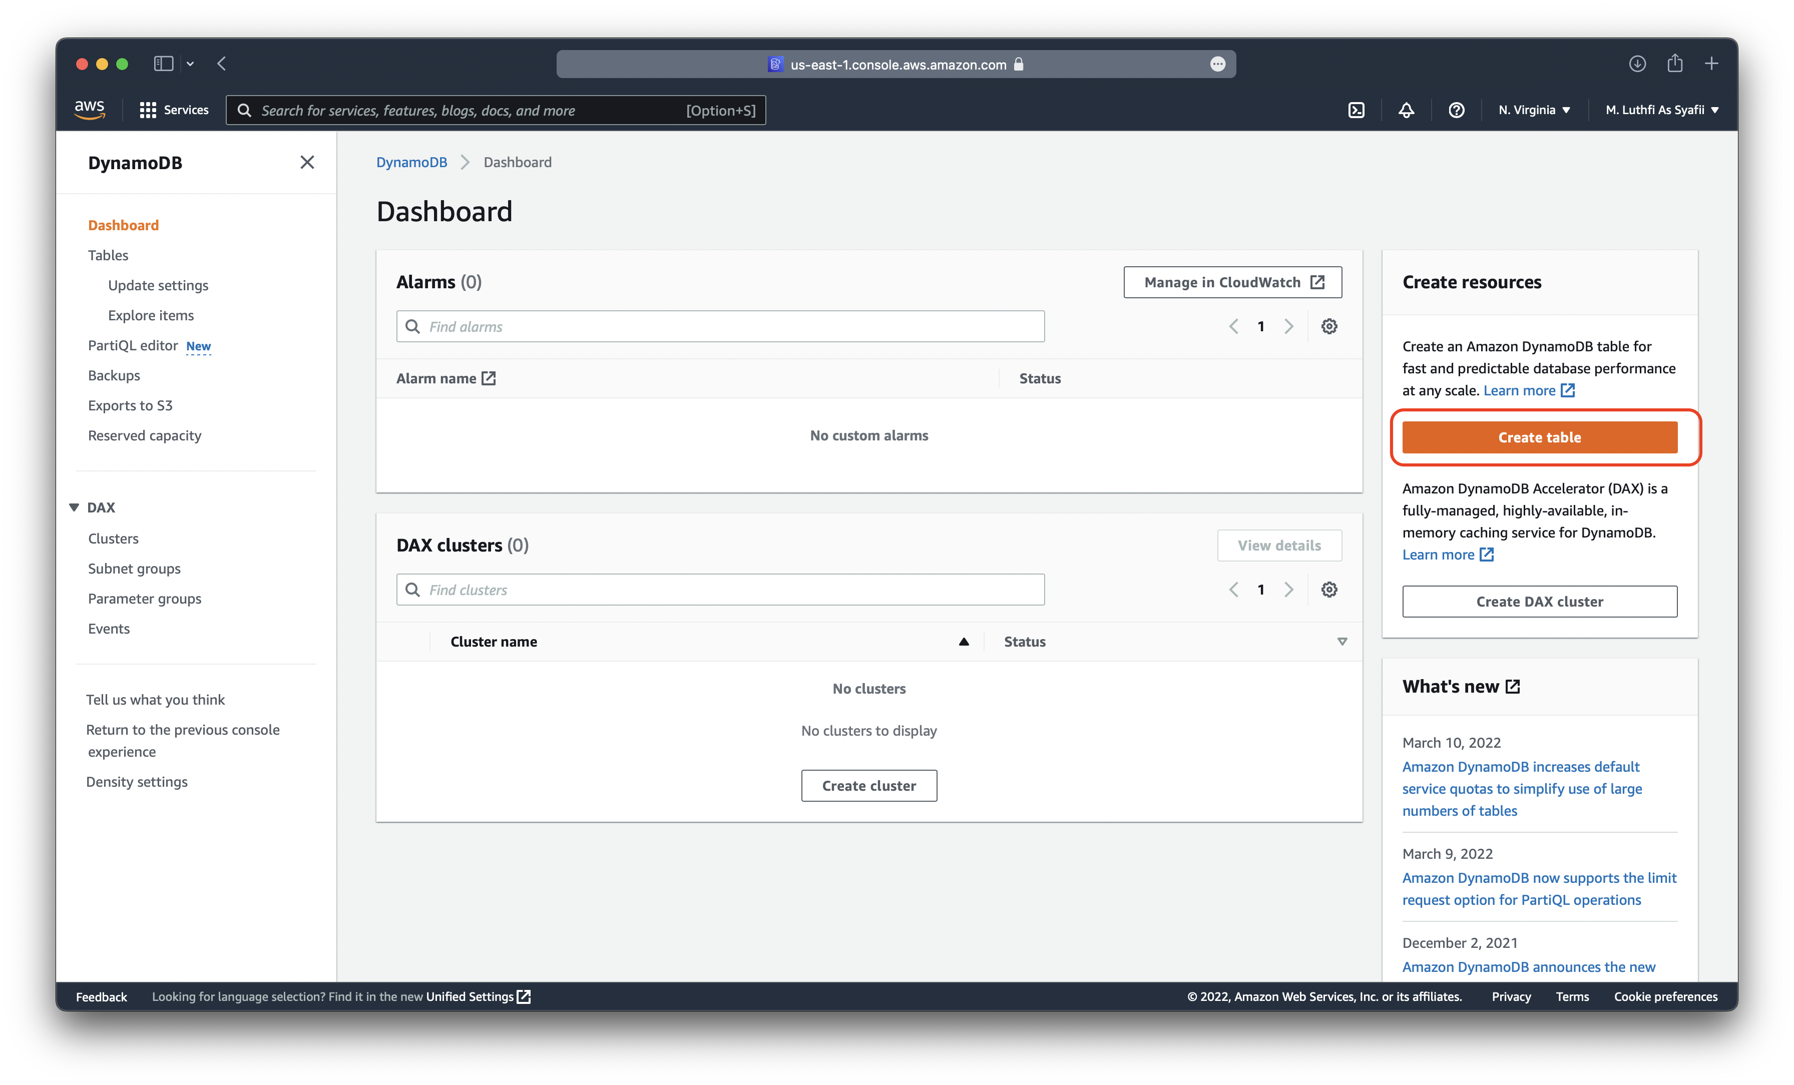Click the Create DAX cluster button
The width and height of the screenshot is (1794, 1085).
click(1539, 602)
